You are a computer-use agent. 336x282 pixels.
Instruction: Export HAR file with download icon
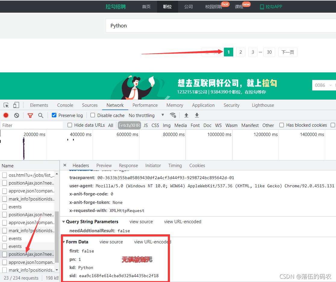[196, 115]
